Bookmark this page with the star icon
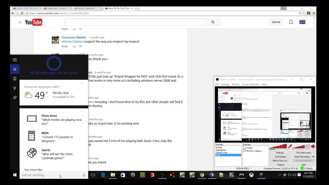The height and width of the screenshot is (185, 329). (x=304, y=13)
